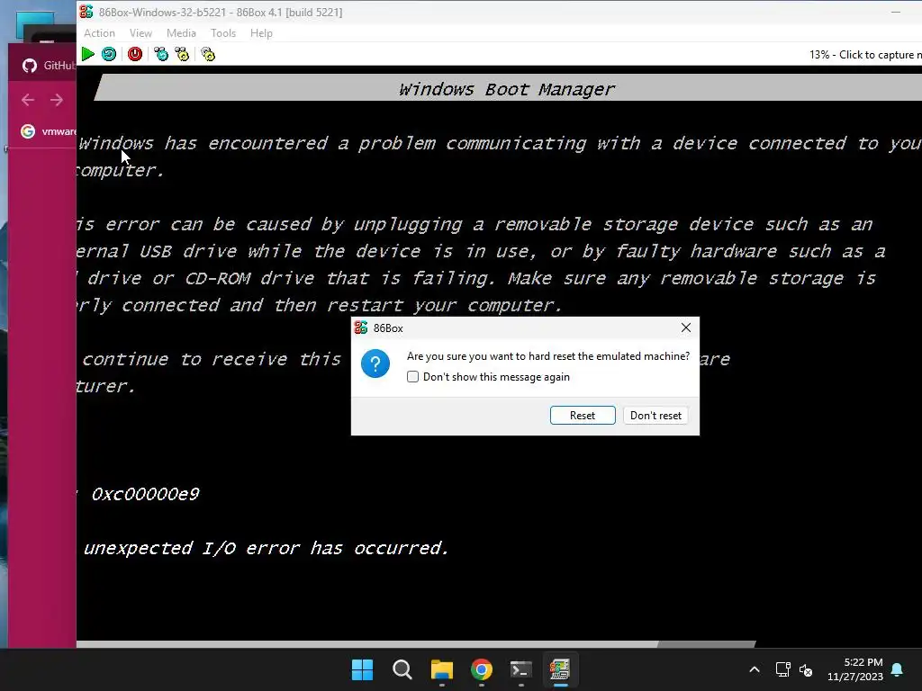
Task: Click the network status tray icon
Action: pyautogui.click(x=782, y=669)
